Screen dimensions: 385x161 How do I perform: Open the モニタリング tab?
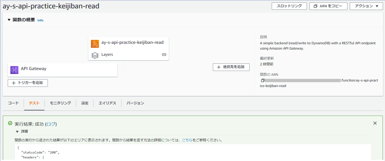(x=60, y=103)
